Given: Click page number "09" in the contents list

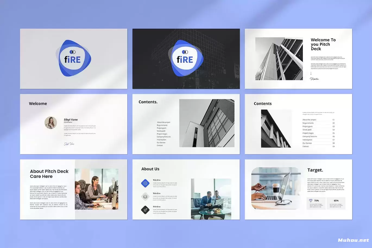Looking at the screenshot, I should (333, 147).
